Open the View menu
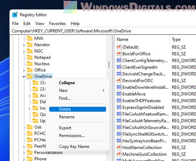The width and height of the screenshot is (196, 161). [x=40, y=24]
